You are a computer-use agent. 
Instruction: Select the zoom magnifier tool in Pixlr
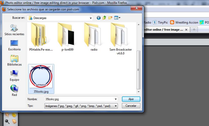[x=7, y=122]
